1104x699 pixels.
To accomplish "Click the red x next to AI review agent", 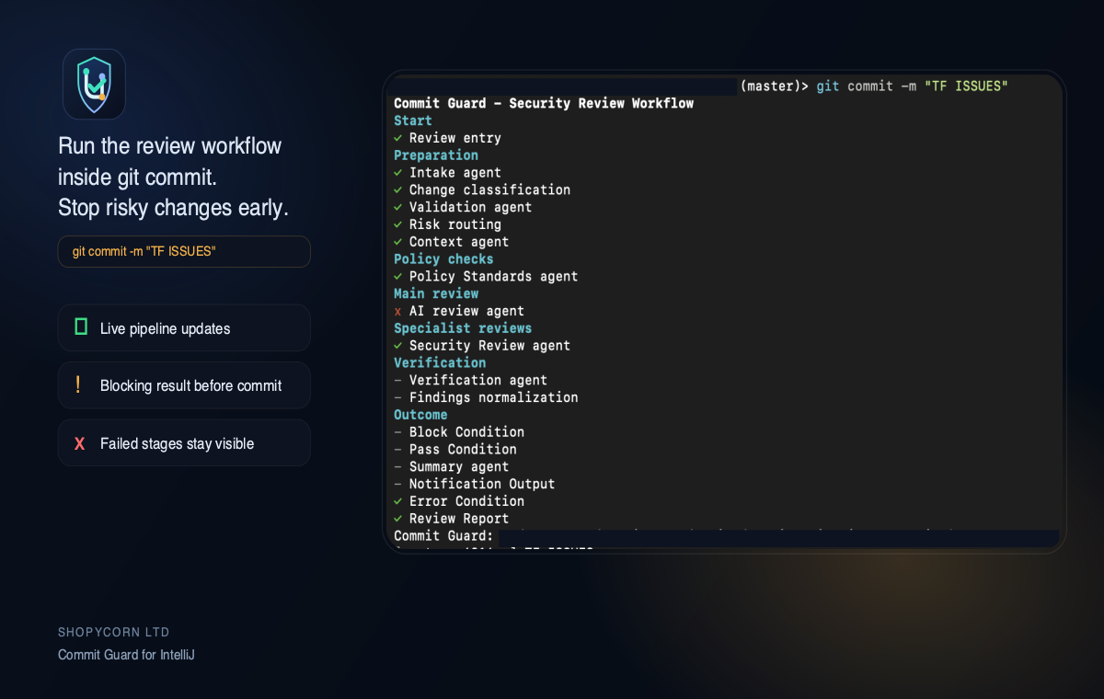I will pyautogui.click(x=397, y=311).
